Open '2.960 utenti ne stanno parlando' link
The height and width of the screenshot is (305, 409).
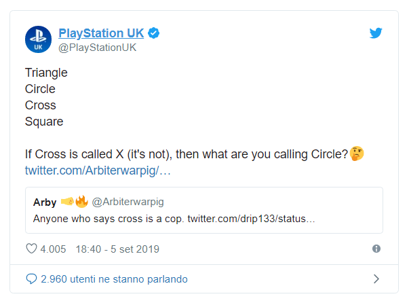(x=114, y=279)
